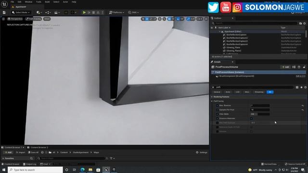Click the Edit in C++ link

[x=300, y=76]
